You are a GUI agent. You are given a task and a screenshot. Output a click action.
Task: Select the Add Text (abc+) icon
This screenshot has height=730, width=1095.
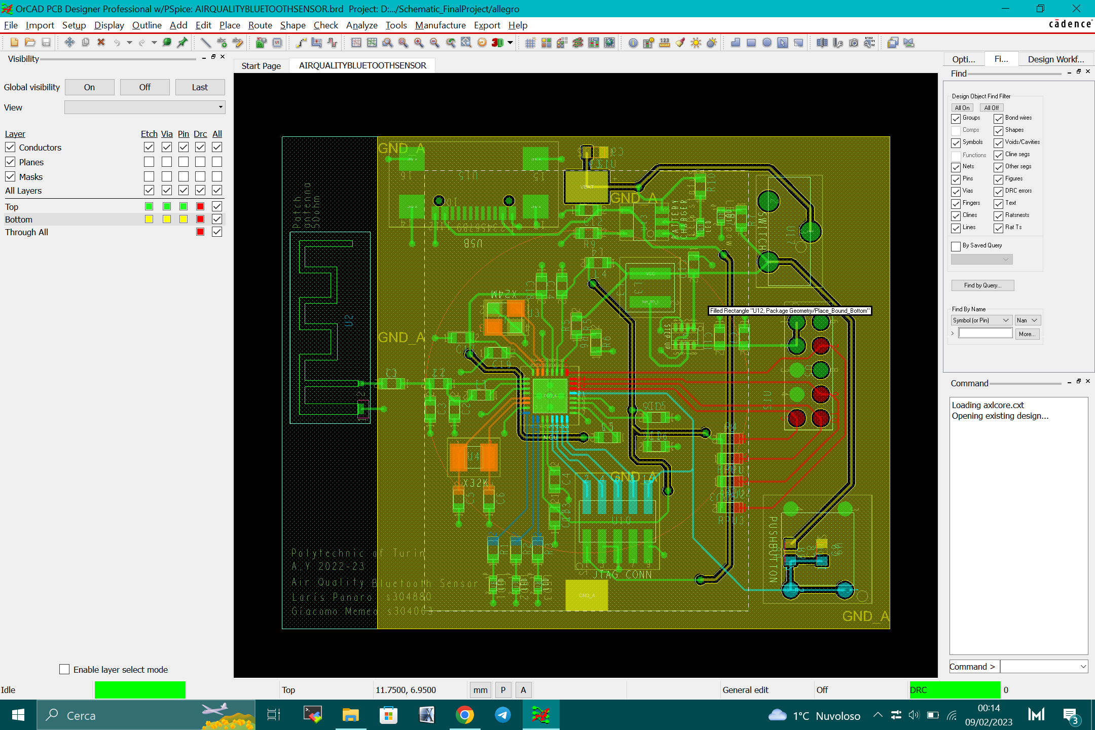click(222, 43)
